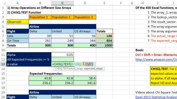Select the Airline header in row 19

coord(63,92)
